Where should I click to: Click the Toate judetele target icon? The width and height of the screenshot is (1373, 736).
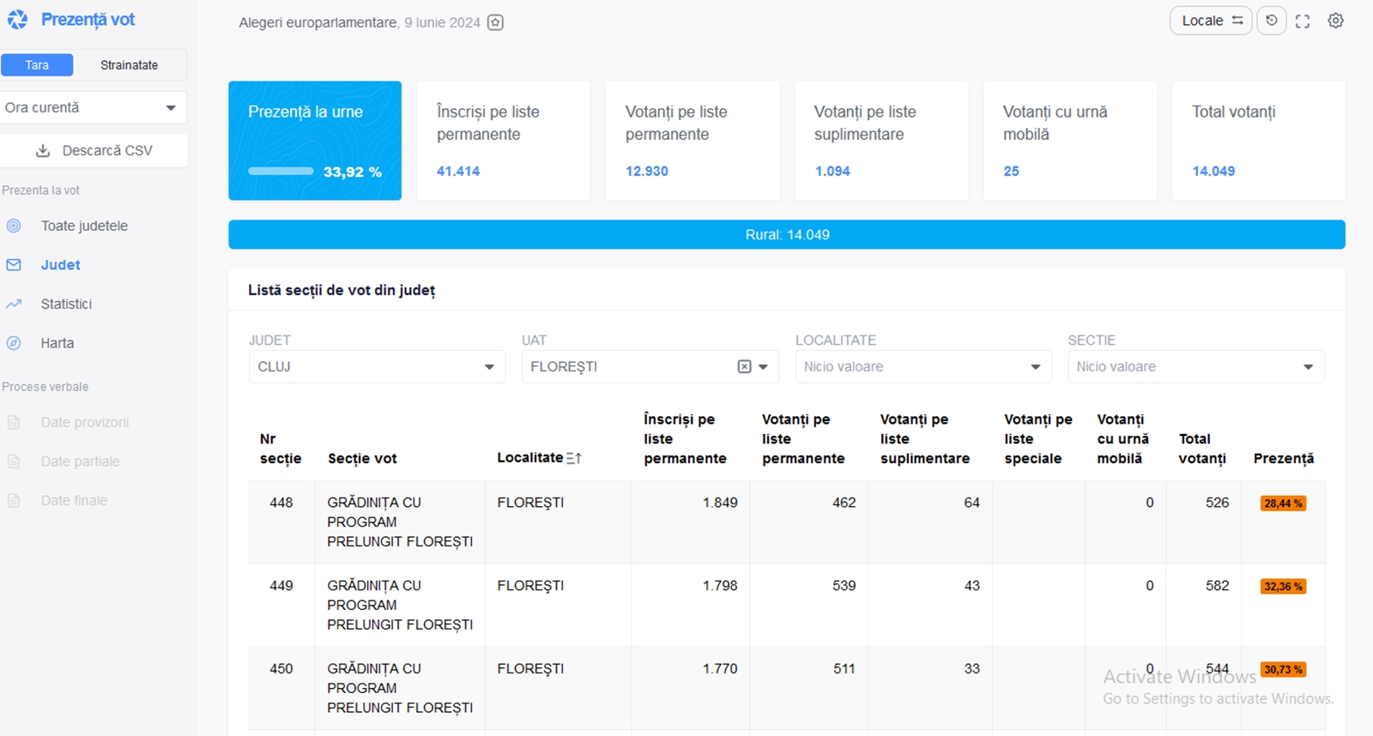coord(14,226)
